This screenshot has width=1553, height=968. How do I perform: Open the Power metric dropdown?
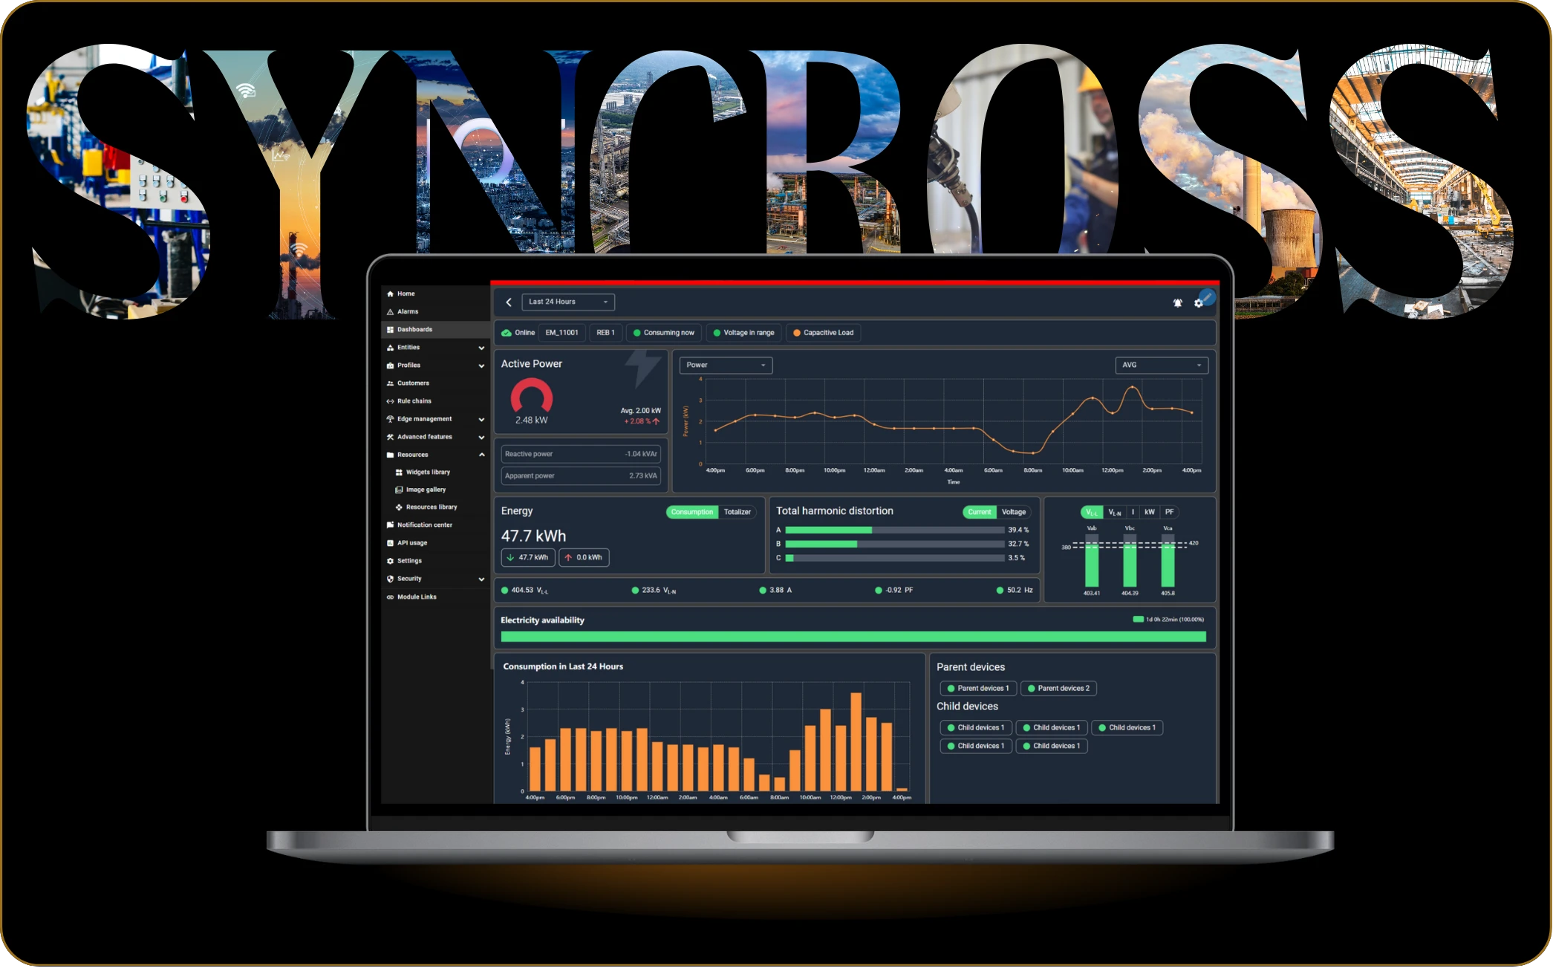point(726,366)
